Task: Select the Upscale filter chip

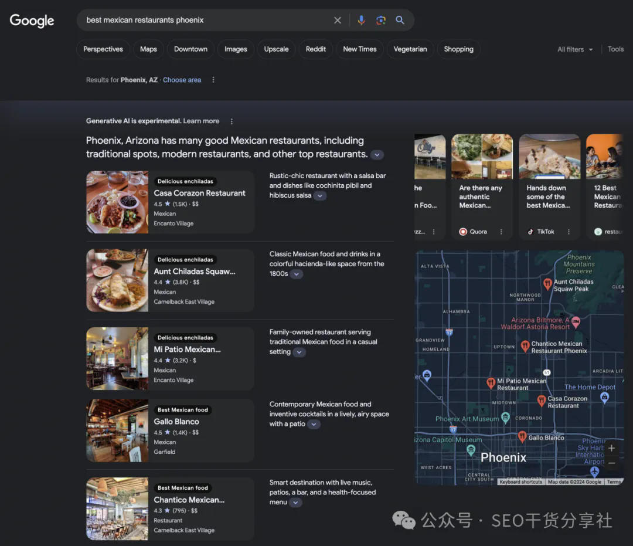Action: [x=276, y=49]
